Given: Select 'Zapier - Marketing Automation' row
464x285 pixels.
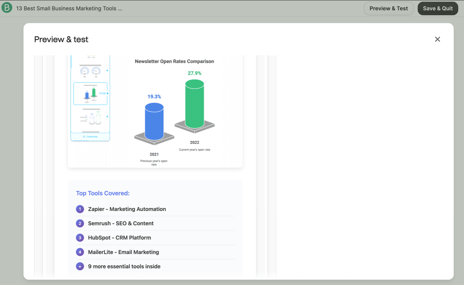Looking at the screenshot, I should [155, 209].
